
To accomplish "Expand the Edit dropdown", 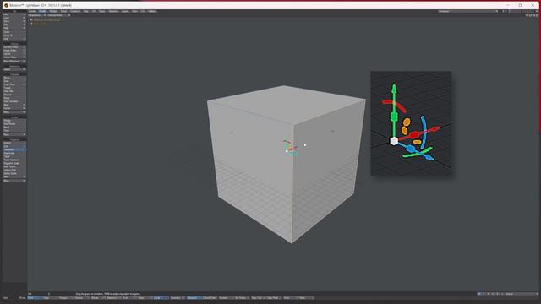I will [x=14, y=24].
